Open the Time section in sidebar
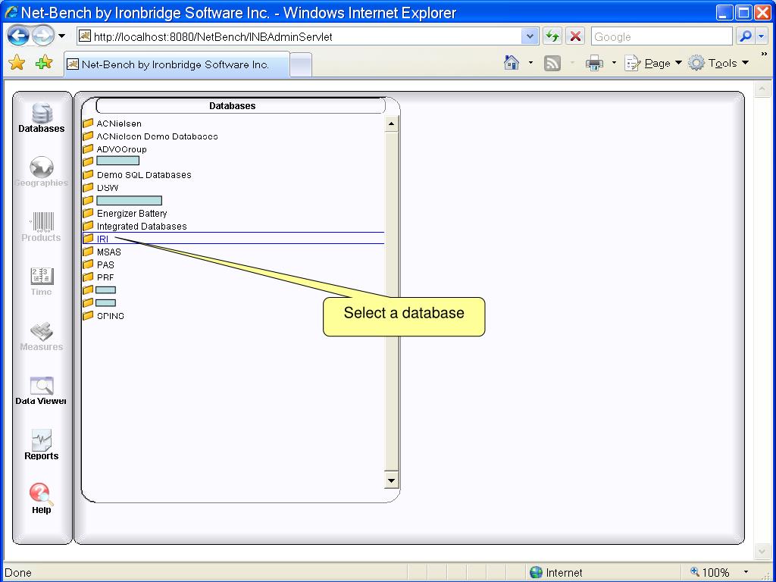776x582 pixels. [42, 282]
